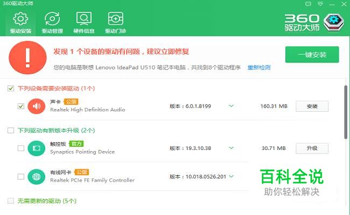Click the 160.31 MB size value
Screen dimensions: 350x215
pos(274,106)
